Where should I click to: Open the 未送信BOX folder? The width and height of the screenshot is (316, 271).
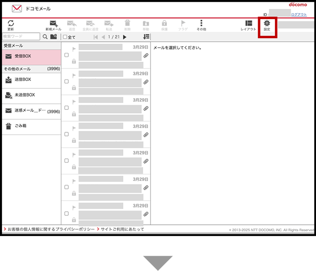click(x=31, y=95)
